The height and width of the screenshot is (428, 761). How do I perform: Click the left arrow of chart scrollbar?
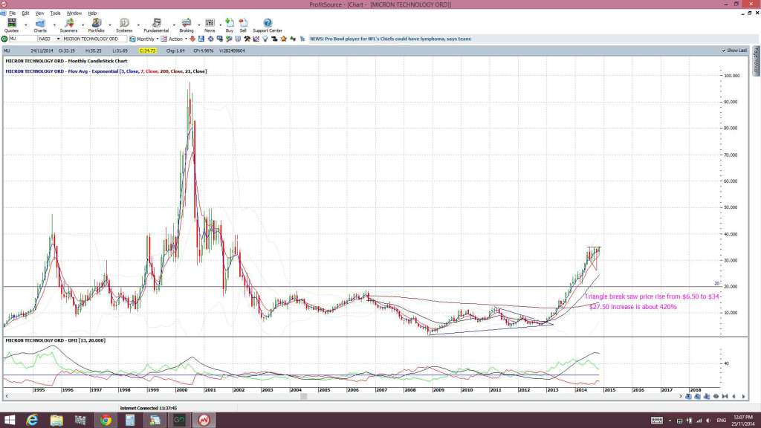tap(6, 397)
